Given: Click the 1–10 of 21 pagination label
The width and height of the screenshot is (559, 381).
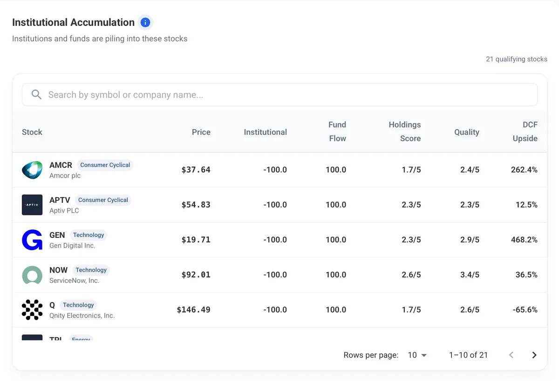Looking at the screenshot, I should pyautogui.click(x=468, y=355).
